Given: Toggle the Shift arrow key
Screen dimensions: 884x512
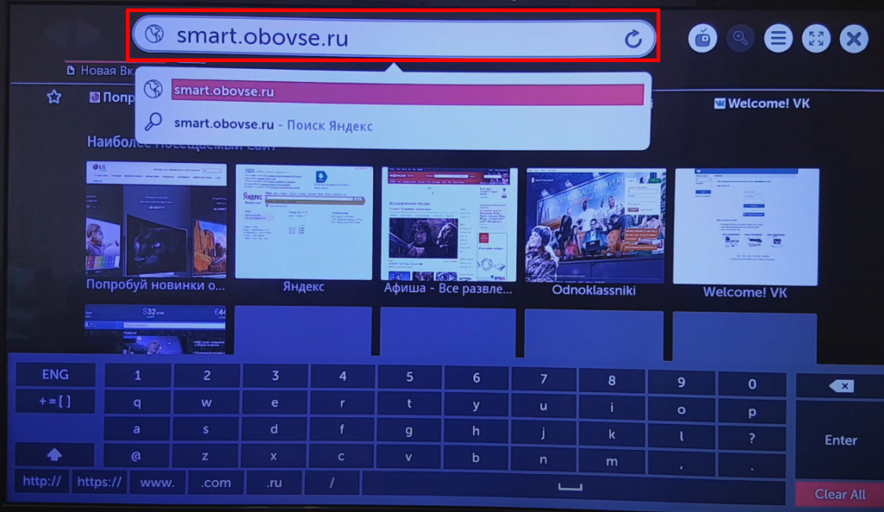Looking at the screenshot, I should coord(54,454).
